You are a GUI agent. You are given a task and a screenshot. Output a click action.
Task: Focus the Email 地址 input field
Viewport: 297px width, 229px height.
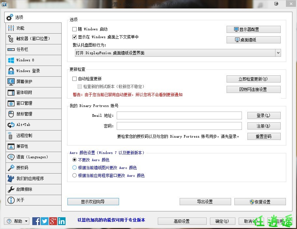point(179,115)
